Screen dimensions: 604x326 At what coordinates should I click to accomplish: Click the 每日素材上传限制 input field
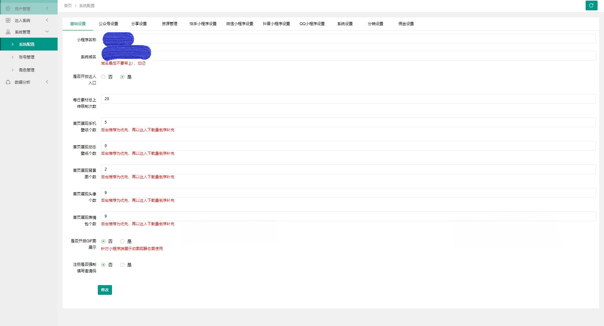tap(225, 99)
